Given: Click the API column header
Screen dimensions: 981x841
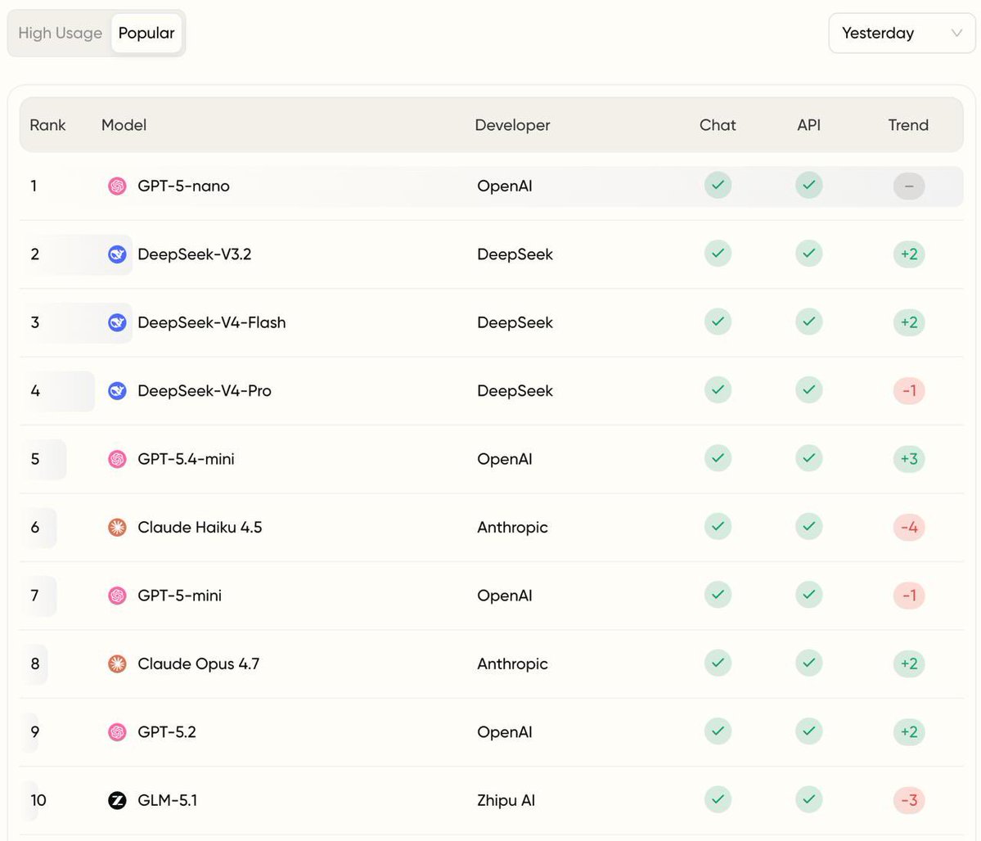Looking at the screenshot, I should coord(809,125).
